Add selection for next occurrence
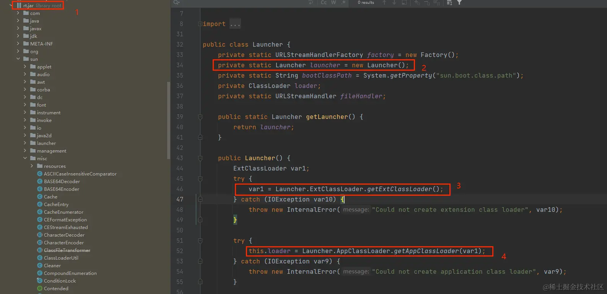This screenshot has width=607, height=294. tap(417, 2)
